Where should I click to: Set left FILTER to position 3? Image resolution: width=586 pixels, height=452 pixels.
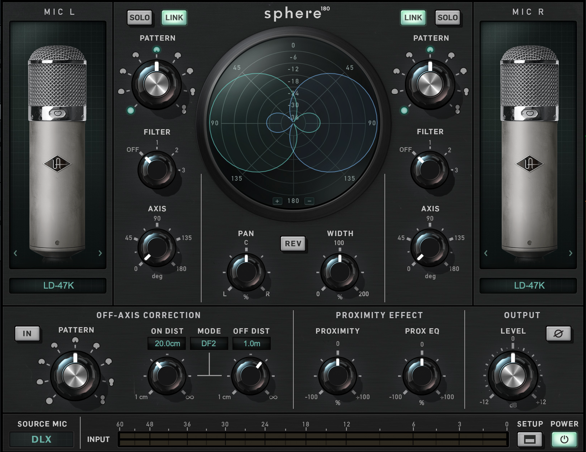(184, 170)
